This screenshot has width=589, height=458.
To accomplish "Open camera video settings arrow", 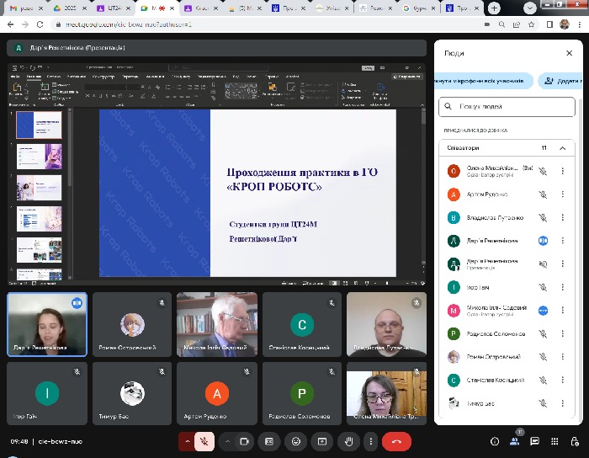I will coord(226,440).
